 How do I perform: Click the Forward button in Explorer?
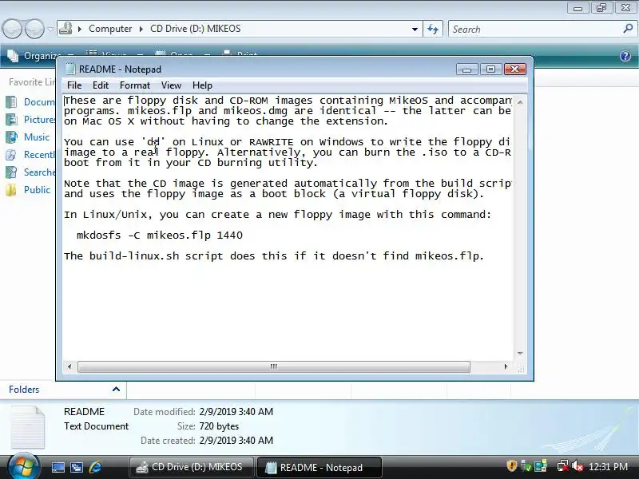click(34, 29)
